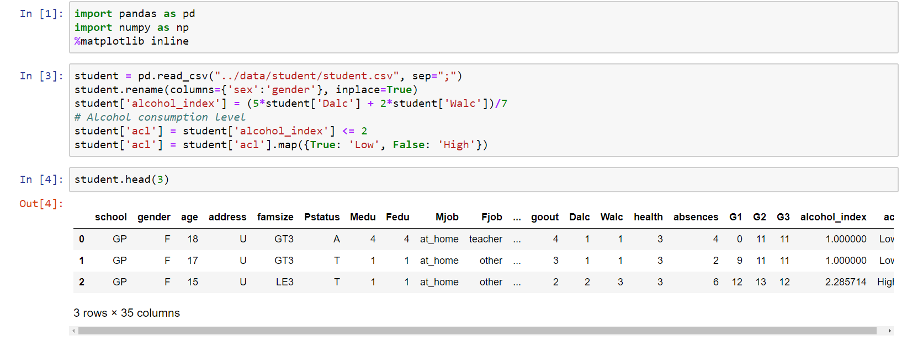
Task: Select the 'Dalc' column header
Action: pos(580,217)
